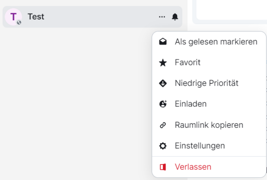
Task: Select the Raumlink kopieren label
Action: pos(209,125)
